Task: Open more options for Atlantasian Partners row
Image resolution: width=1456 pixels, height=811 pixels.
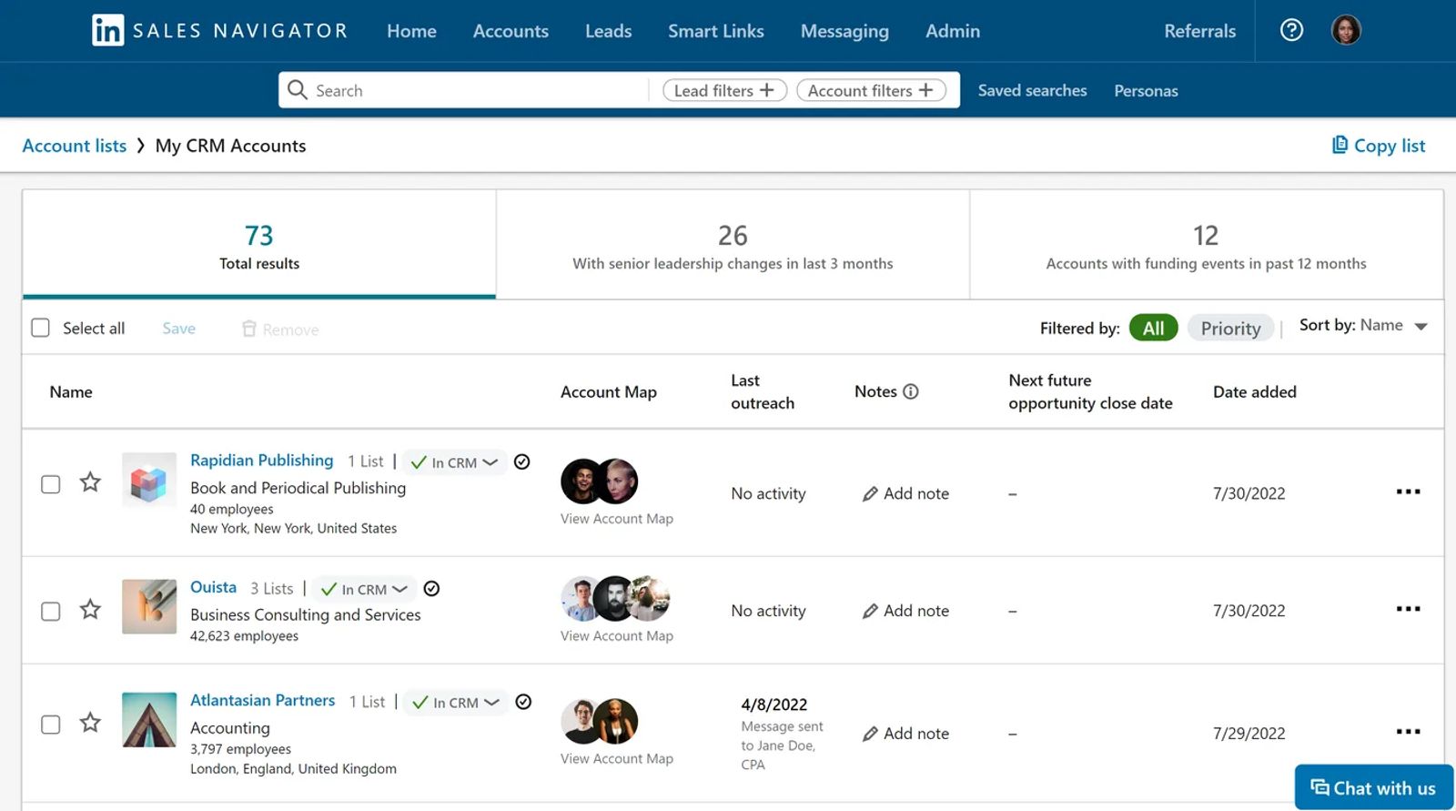Action: pyautogui.click(x=1408, y=732)
